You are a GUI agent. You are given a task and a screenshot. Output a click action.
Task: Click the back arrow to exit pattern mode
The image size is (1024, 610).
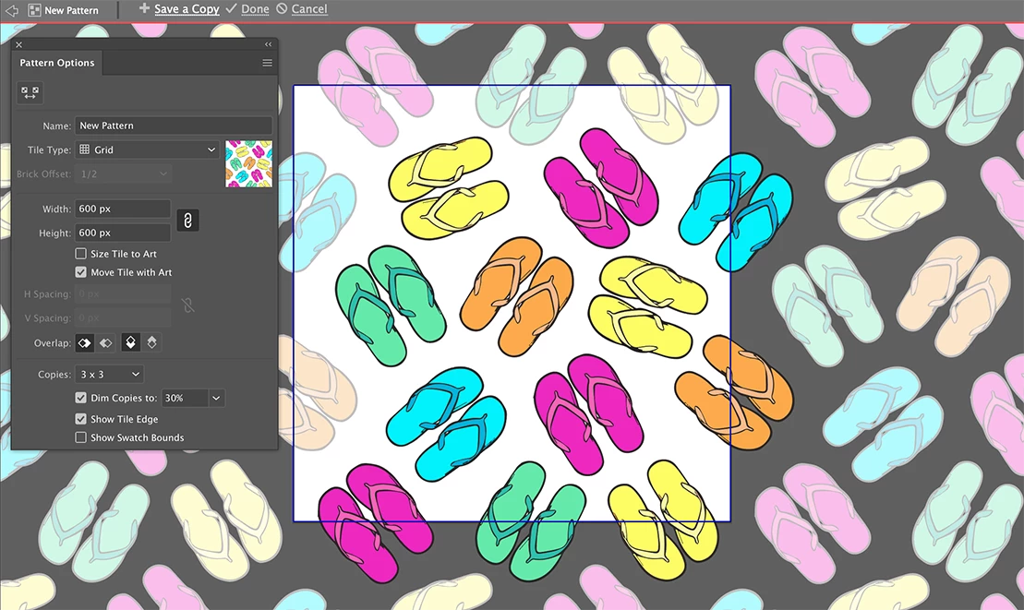point(11,10)
